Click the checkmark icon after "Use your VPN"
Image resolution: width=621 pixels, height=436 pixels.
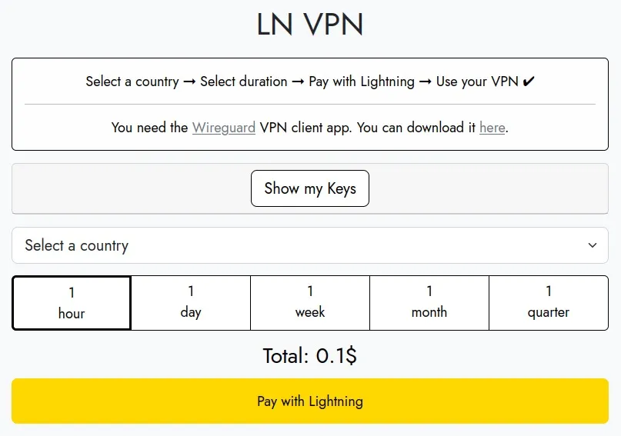(x=528, y=82)
